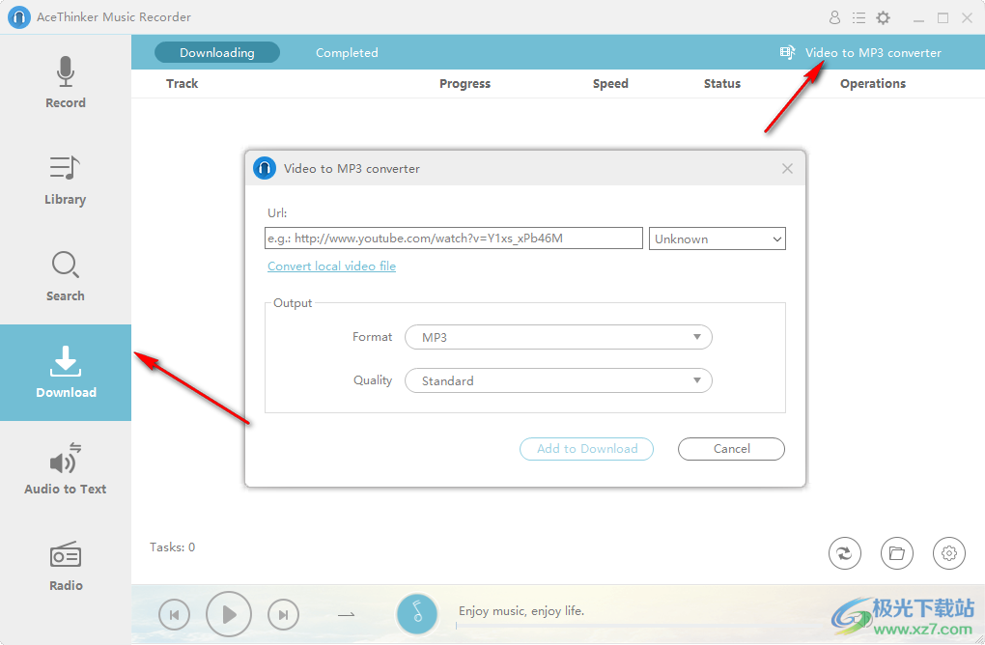Click Convert local video file link
Viewport: 985px width, 645px height.
(331, 266)
